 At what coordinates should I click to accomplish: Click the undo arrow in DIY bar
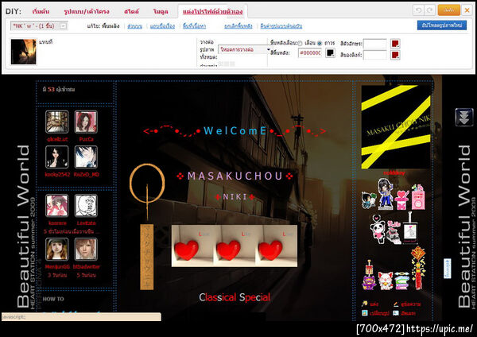tap(419, 10)
